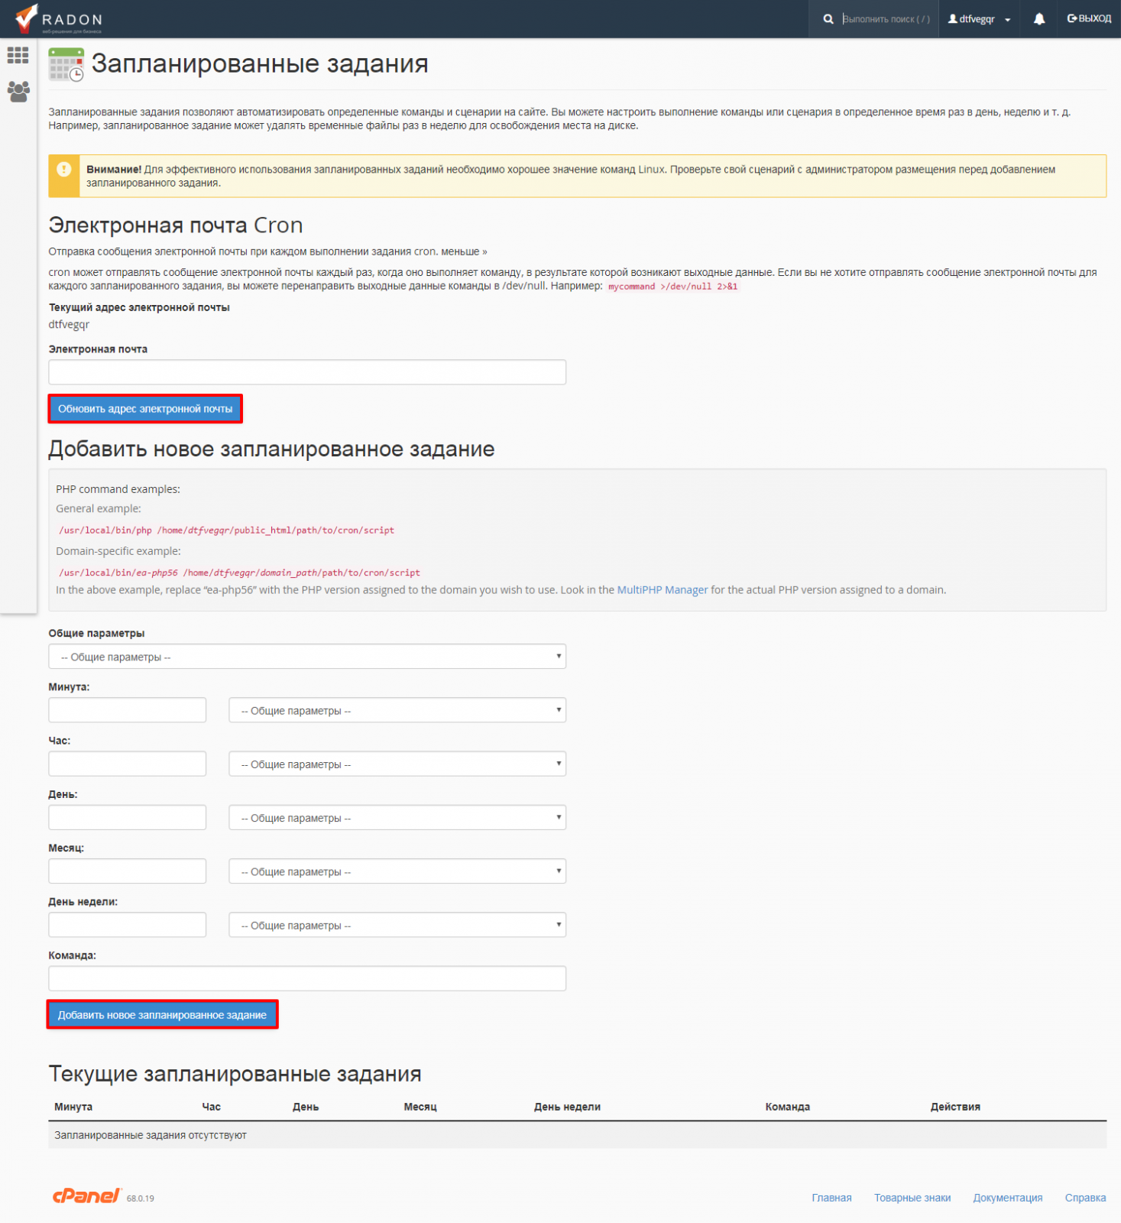Focus the search field in header

[886, 19]
